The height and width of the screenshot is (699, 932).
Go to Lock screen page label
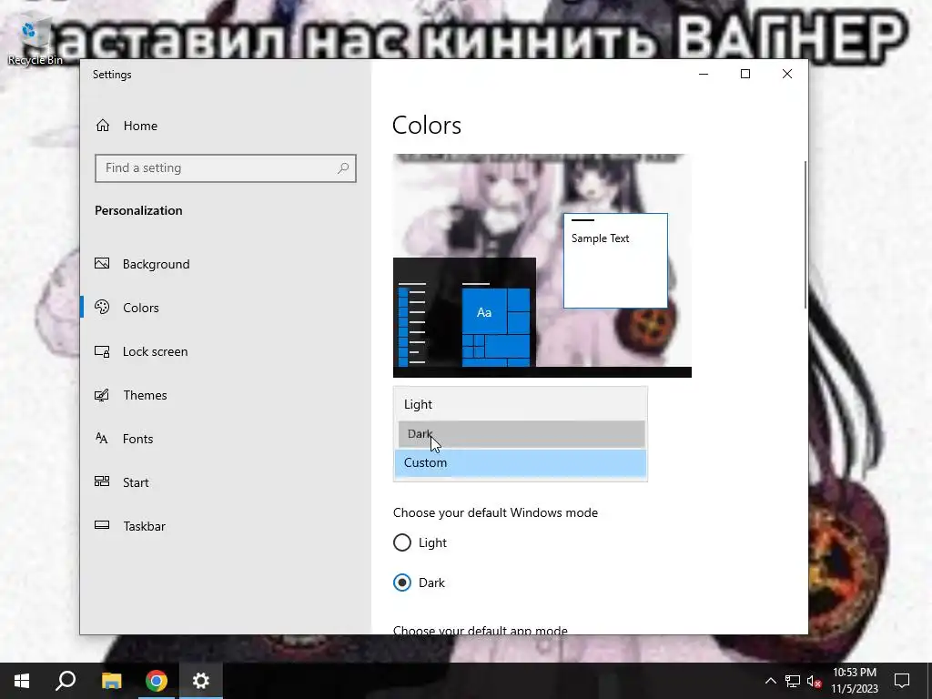[155, 351]
